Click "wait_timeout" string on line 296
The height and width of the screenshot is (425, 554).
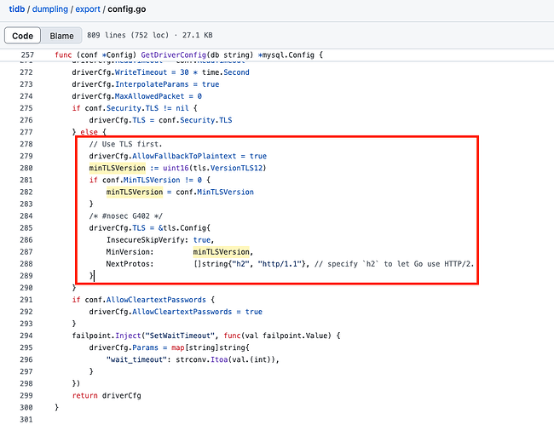tap(136, 359)
